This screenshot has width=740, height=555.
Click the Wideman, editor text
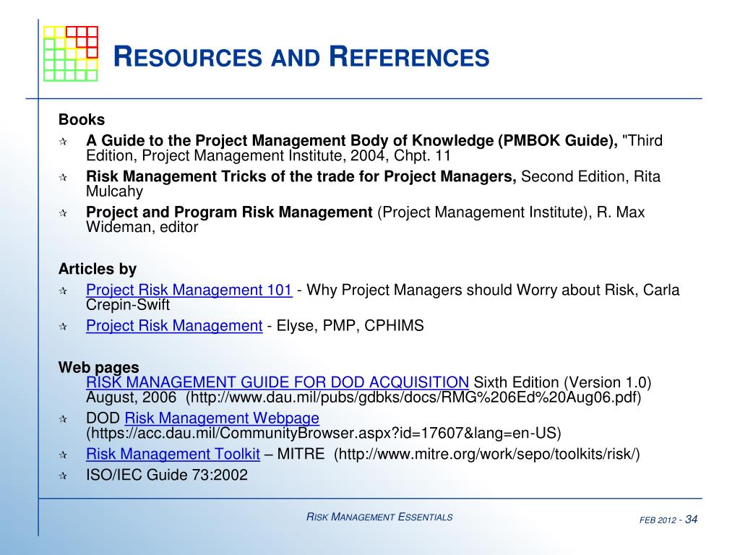point(142,228)
